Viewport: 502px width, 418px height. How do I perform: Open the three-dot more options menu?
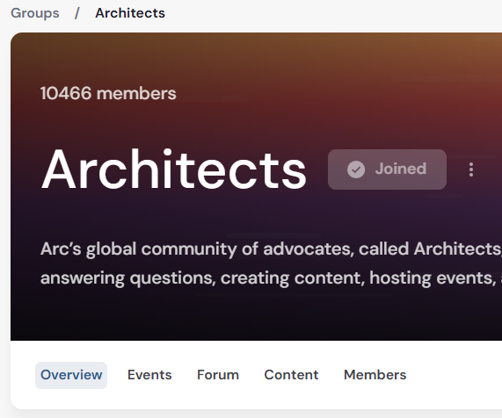click(471, 169)
